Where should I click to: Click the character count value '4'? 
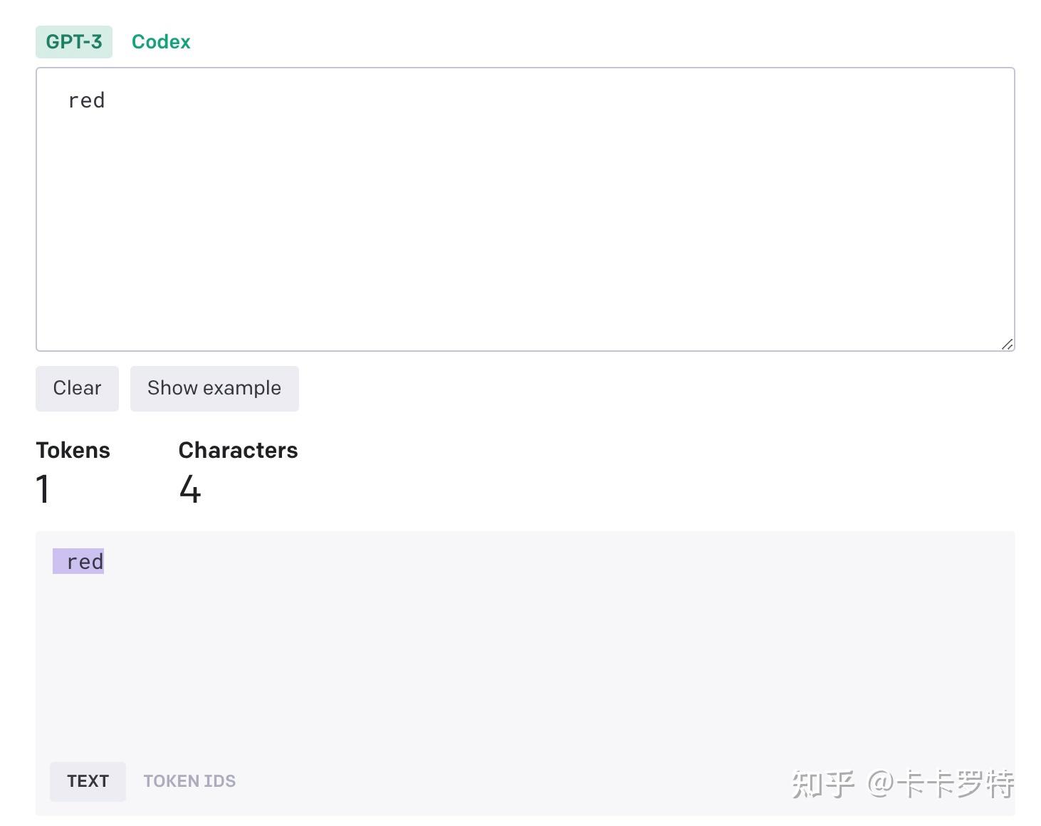click(x=189, y=488)
